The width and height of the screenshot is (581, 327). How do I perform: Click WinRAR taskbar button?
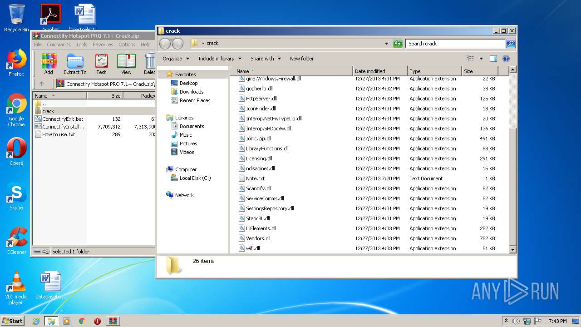coord(113,321)
